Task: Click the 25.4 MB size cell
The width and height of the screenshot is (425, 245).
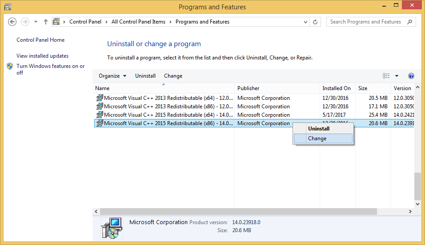Action: [378, 115]
